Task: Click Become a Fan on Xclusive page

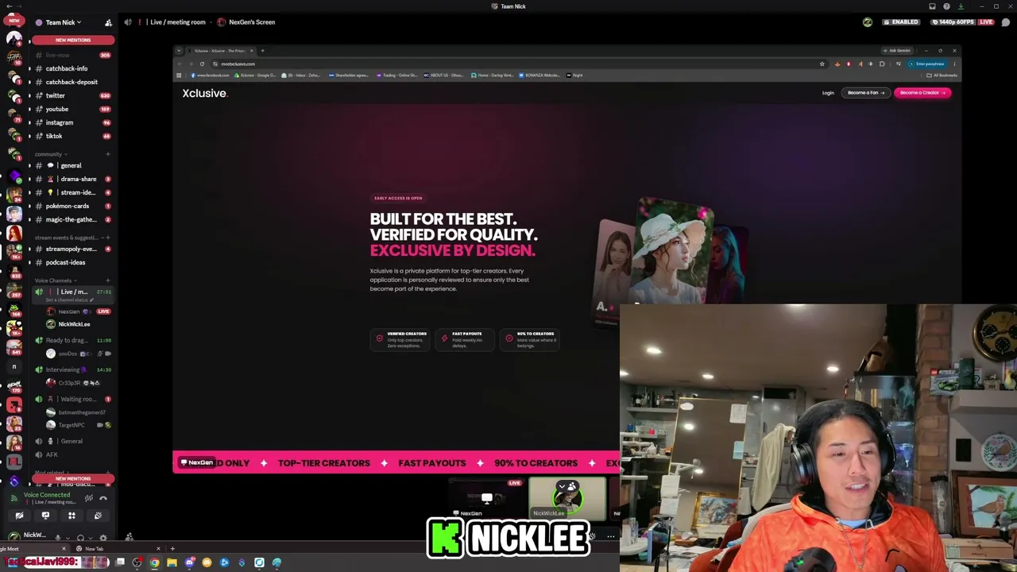Action: click(x=865, y=93)
